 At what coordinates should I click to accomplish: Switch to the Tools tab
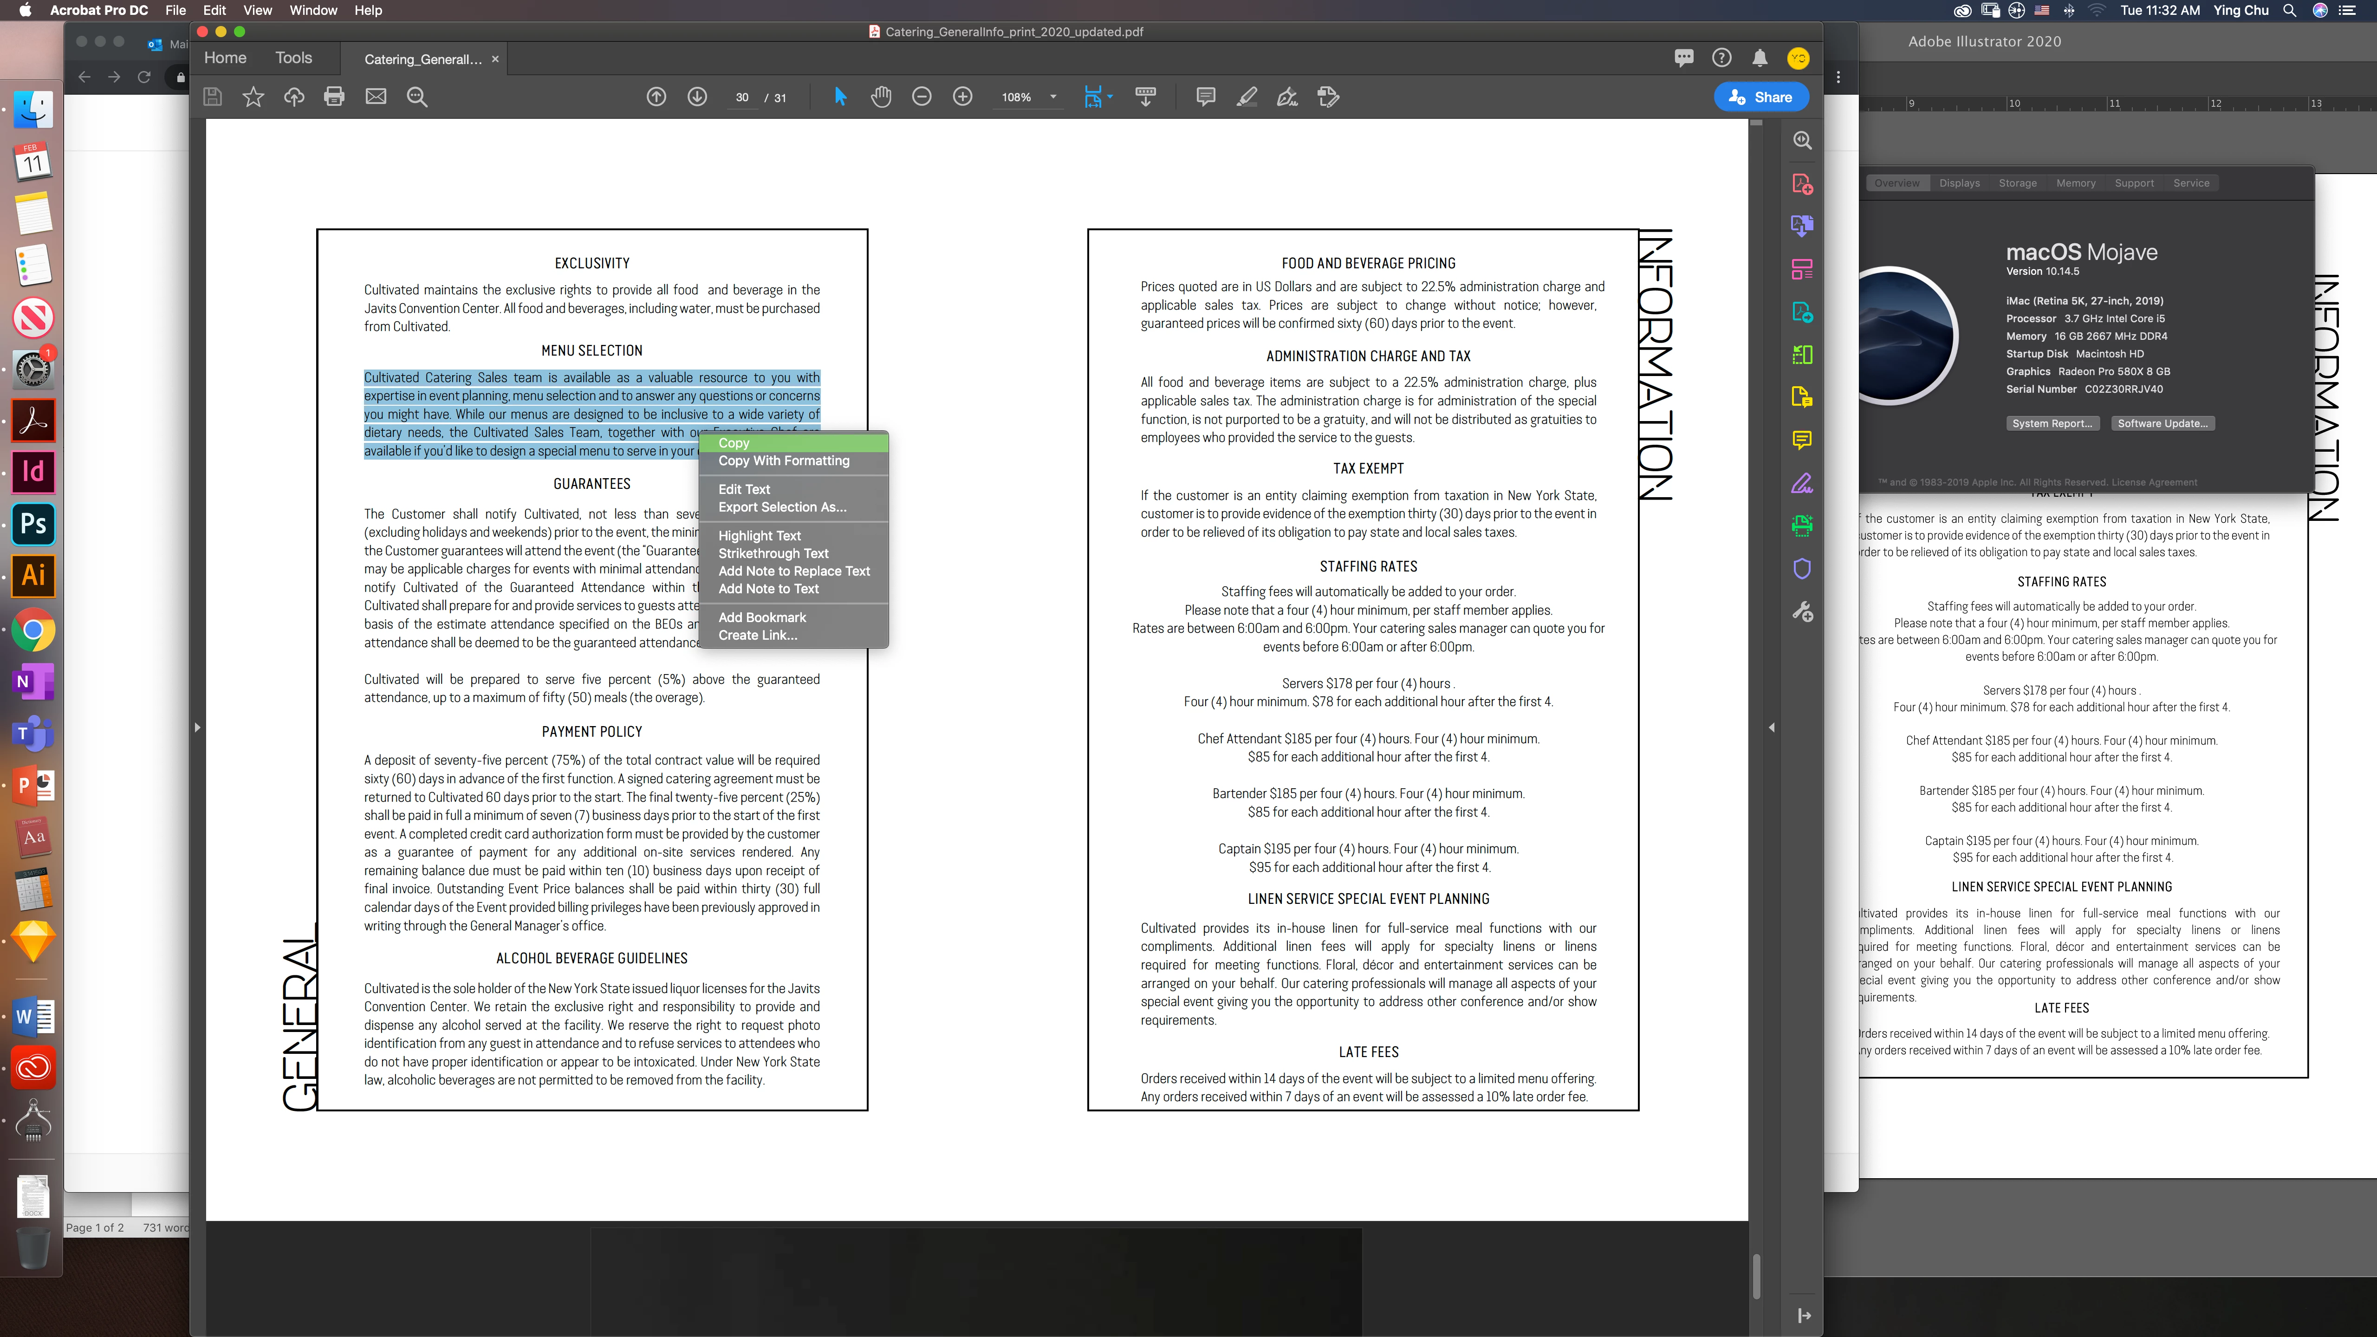293,58
